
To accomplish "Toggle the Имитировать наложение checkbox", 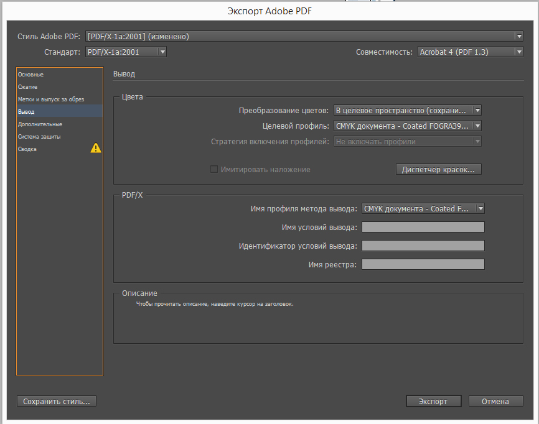I will pyautogui.click(x=214, y=169).
